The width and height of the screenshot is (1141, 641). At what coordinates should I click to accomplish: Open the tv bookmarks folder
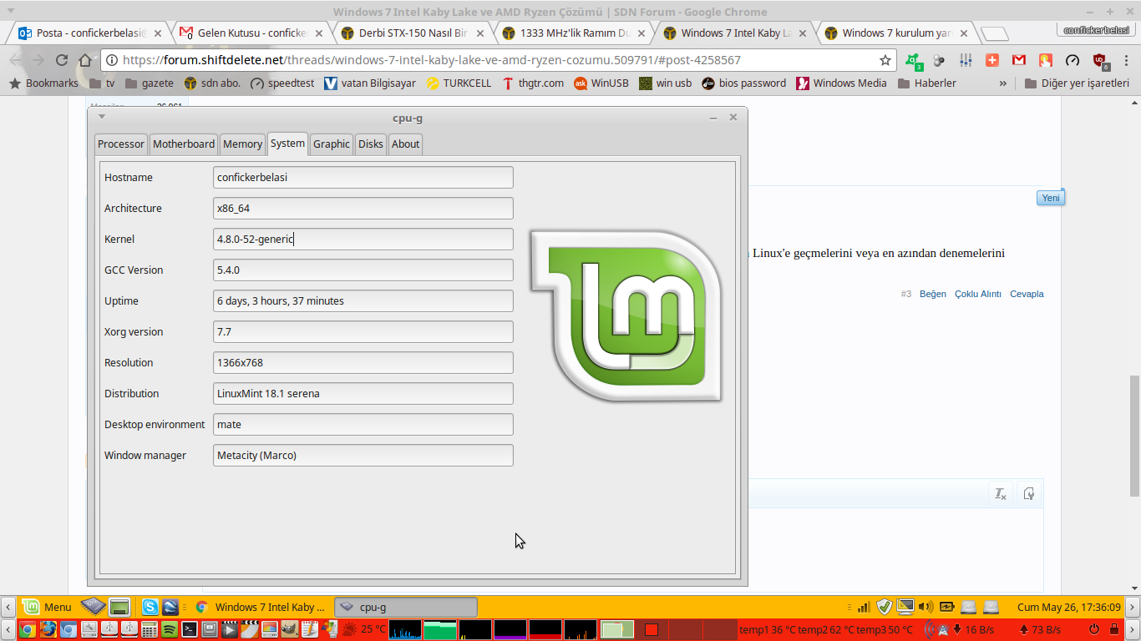pyautogui.click(x=100, y=83)
